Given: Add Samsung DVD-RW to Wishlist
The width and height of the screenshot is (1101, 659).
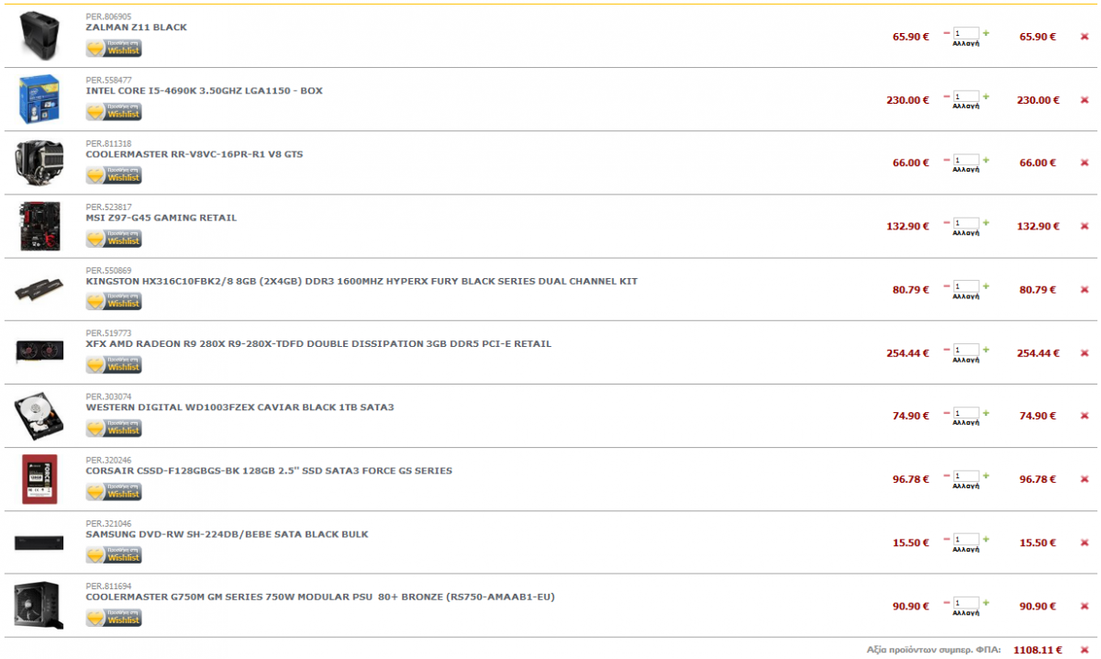Looking at the screenshot, I should pos(114,555).
